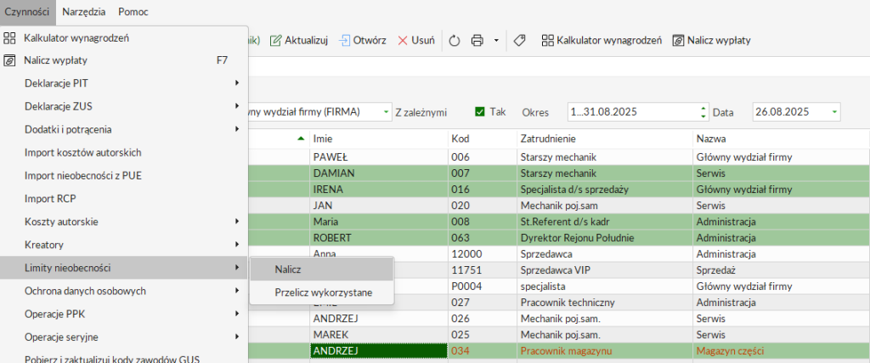Open the Narzędzia menu
Viewport: 870px width, 363px height.
click(x=84, y=11)
